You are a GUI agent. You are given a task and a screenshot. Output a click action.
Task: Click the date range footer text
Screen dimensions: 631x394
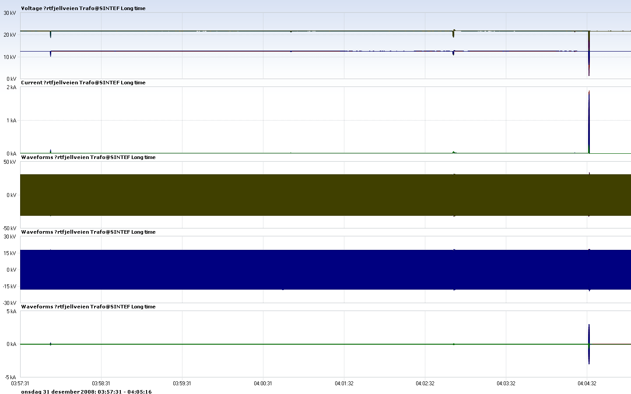pyautogui.click(x=86, y=391)
